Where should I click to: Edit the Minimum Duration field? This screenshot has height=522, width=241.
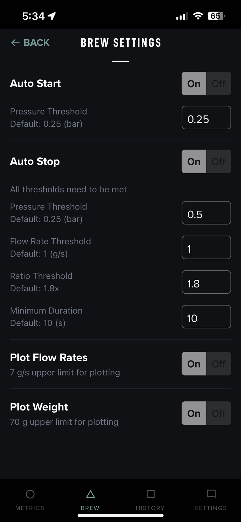tap(206, 317)
